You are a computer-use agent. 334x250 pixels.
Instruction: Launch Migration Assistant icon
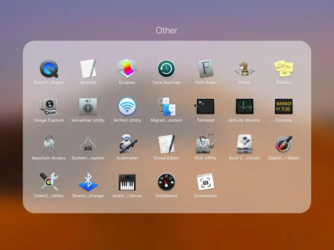166,106
